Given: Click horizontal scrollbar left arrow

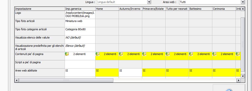Looking at the screenshot, I should click(17, 80).
